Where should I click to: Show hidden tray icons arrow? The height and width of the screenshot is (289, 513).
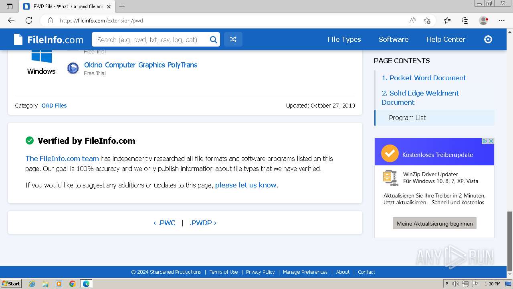click(x=447, y=284)
